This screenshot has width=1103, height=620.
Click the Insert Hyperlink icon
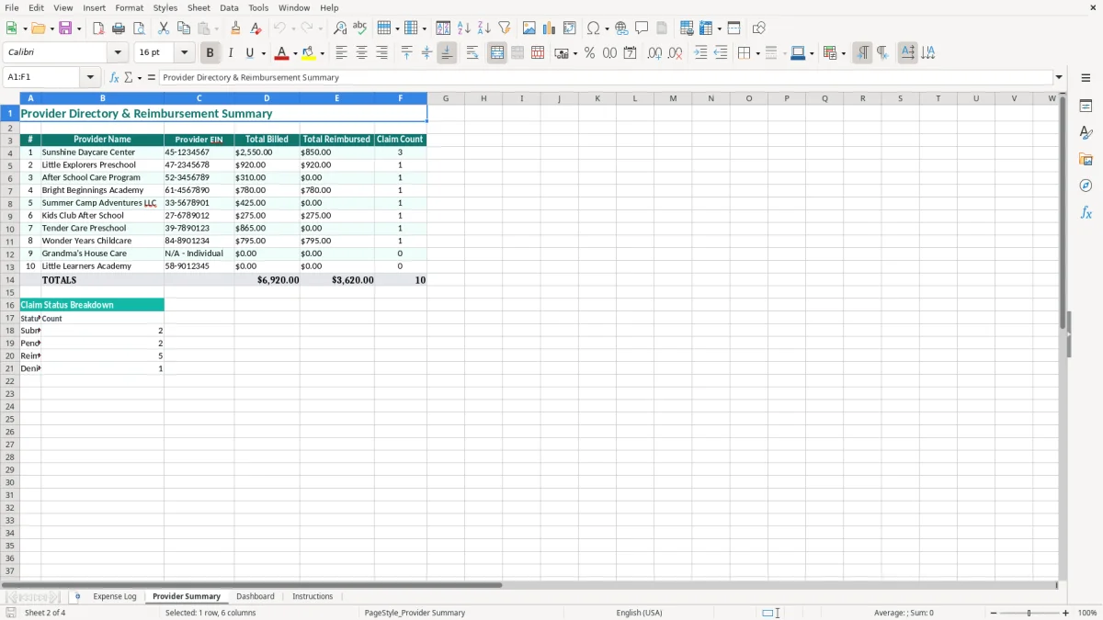coord(621,28)
